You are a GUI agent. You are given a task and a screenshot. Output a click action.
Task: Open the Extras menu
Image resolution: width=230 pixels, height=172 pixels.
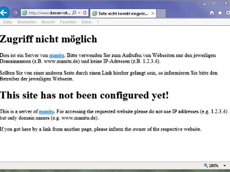(x=87, y=22)
